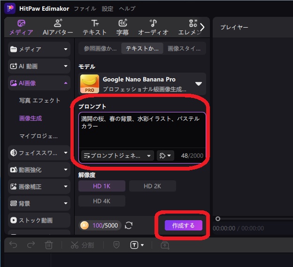Click the HitPaw Edimakor logo icon
This screenshot has height=267, width=293.
click(x=10, y=8)
